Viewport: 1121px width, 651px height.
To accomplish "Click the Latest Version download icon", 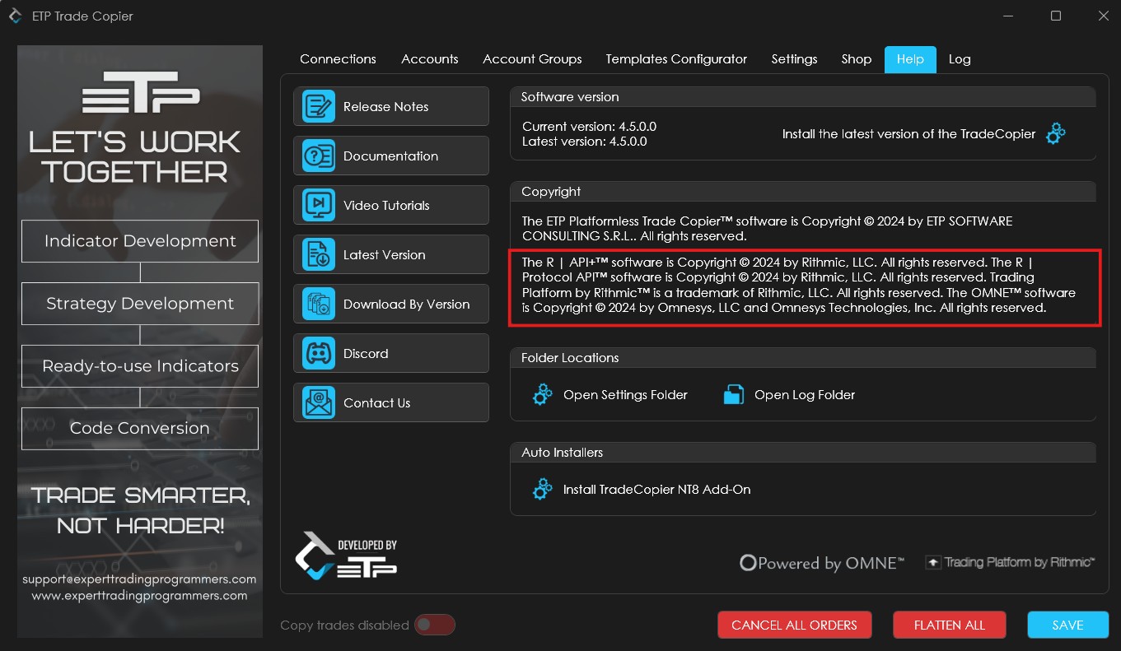I will coord(318,254).
